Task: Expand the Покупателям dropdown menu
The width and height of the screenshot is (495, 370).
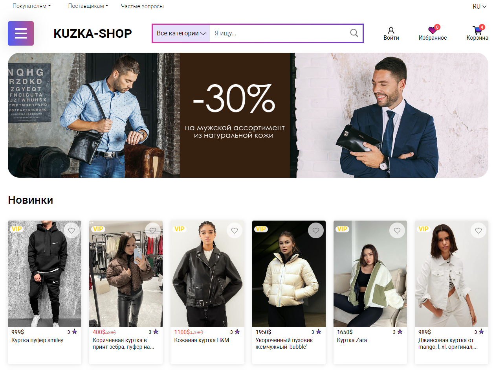Action: (x=32, y=6)
